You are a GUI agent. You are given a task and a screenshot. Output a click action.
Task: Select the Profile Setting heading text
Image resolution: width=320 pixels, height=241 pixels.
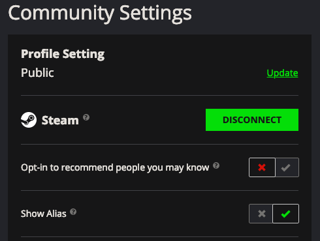coord(63,54)
